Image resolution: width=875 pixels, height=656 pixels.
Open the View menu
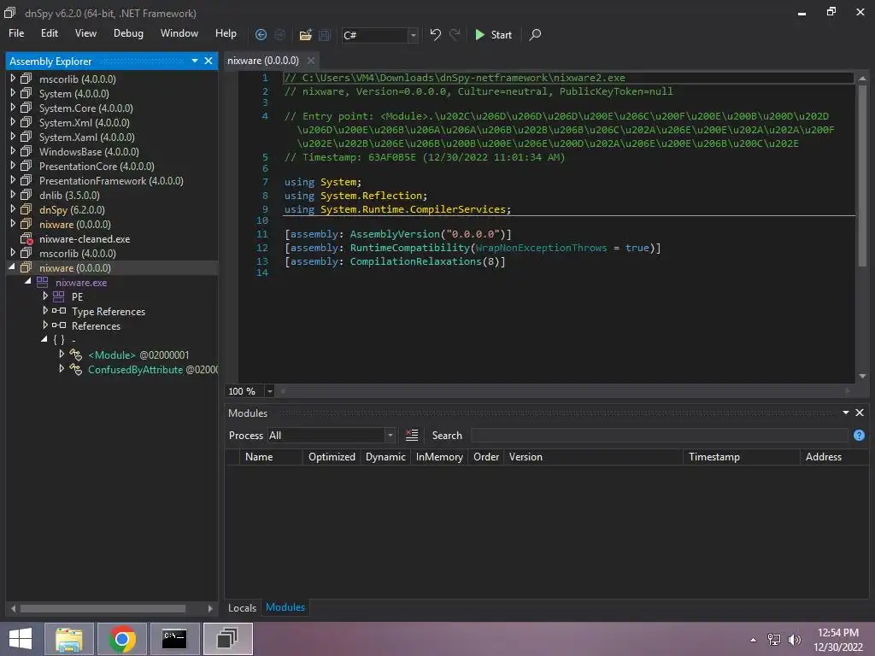85,33
